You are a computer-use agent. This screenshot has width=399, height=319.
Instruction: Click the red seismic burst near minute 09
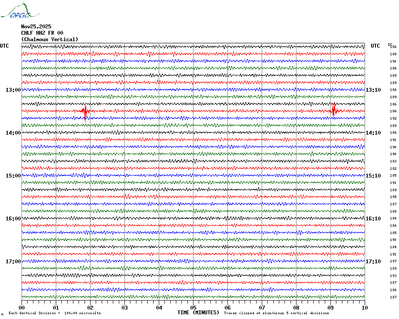[335, 110]
